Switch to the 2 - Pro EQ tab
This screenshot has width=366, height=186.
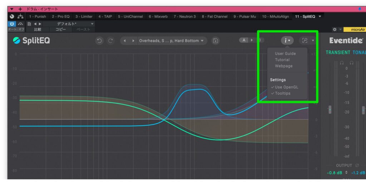[x=60, y=16]
